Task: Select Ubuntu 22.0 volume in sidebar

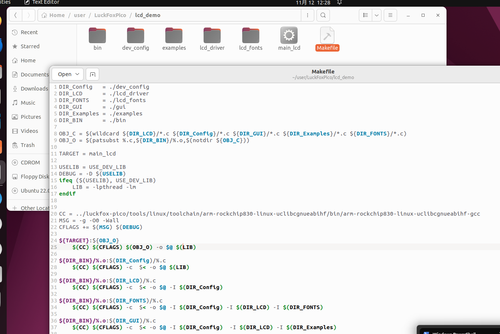Action: click(30, 191)
